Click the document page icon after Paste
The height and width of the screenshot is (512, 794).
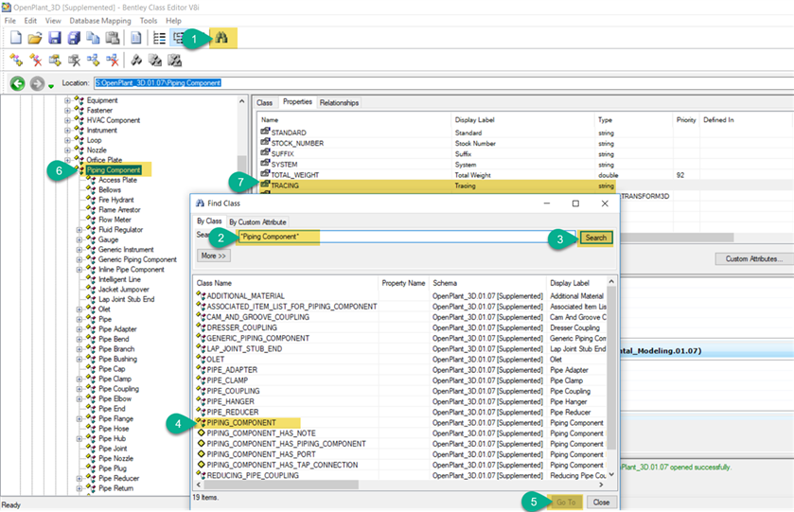coord(135,38)
